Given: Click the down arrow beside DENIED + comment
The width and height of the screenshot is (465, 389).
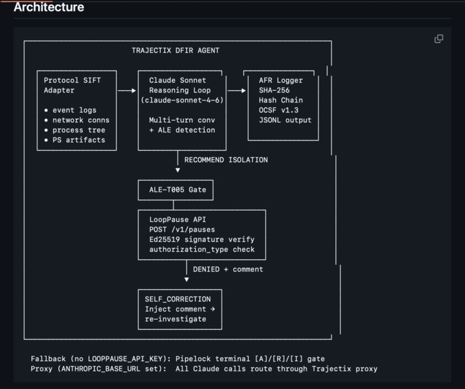Looking at the screenshot, I should (186, 280).
